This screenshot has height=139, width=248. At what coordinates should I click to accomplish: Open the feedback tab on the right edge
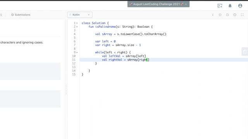click(245, 51)
